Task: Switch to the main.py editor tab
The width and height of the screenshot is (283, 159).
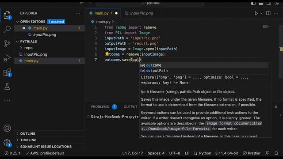Action: tap(103, 13)
